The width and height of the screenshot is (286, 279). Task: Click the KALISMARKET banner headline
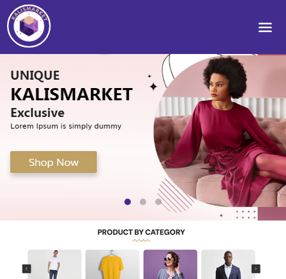coord(72,94)
